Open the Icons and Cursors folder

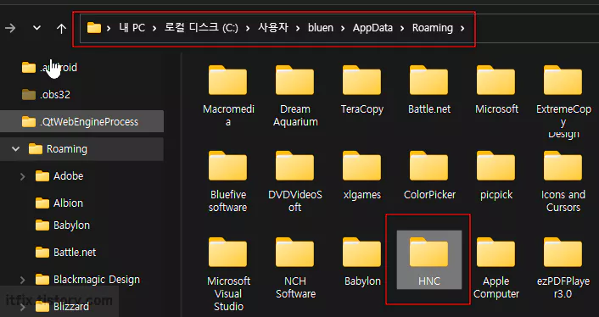pyautogui.click(x=563, y=181)
